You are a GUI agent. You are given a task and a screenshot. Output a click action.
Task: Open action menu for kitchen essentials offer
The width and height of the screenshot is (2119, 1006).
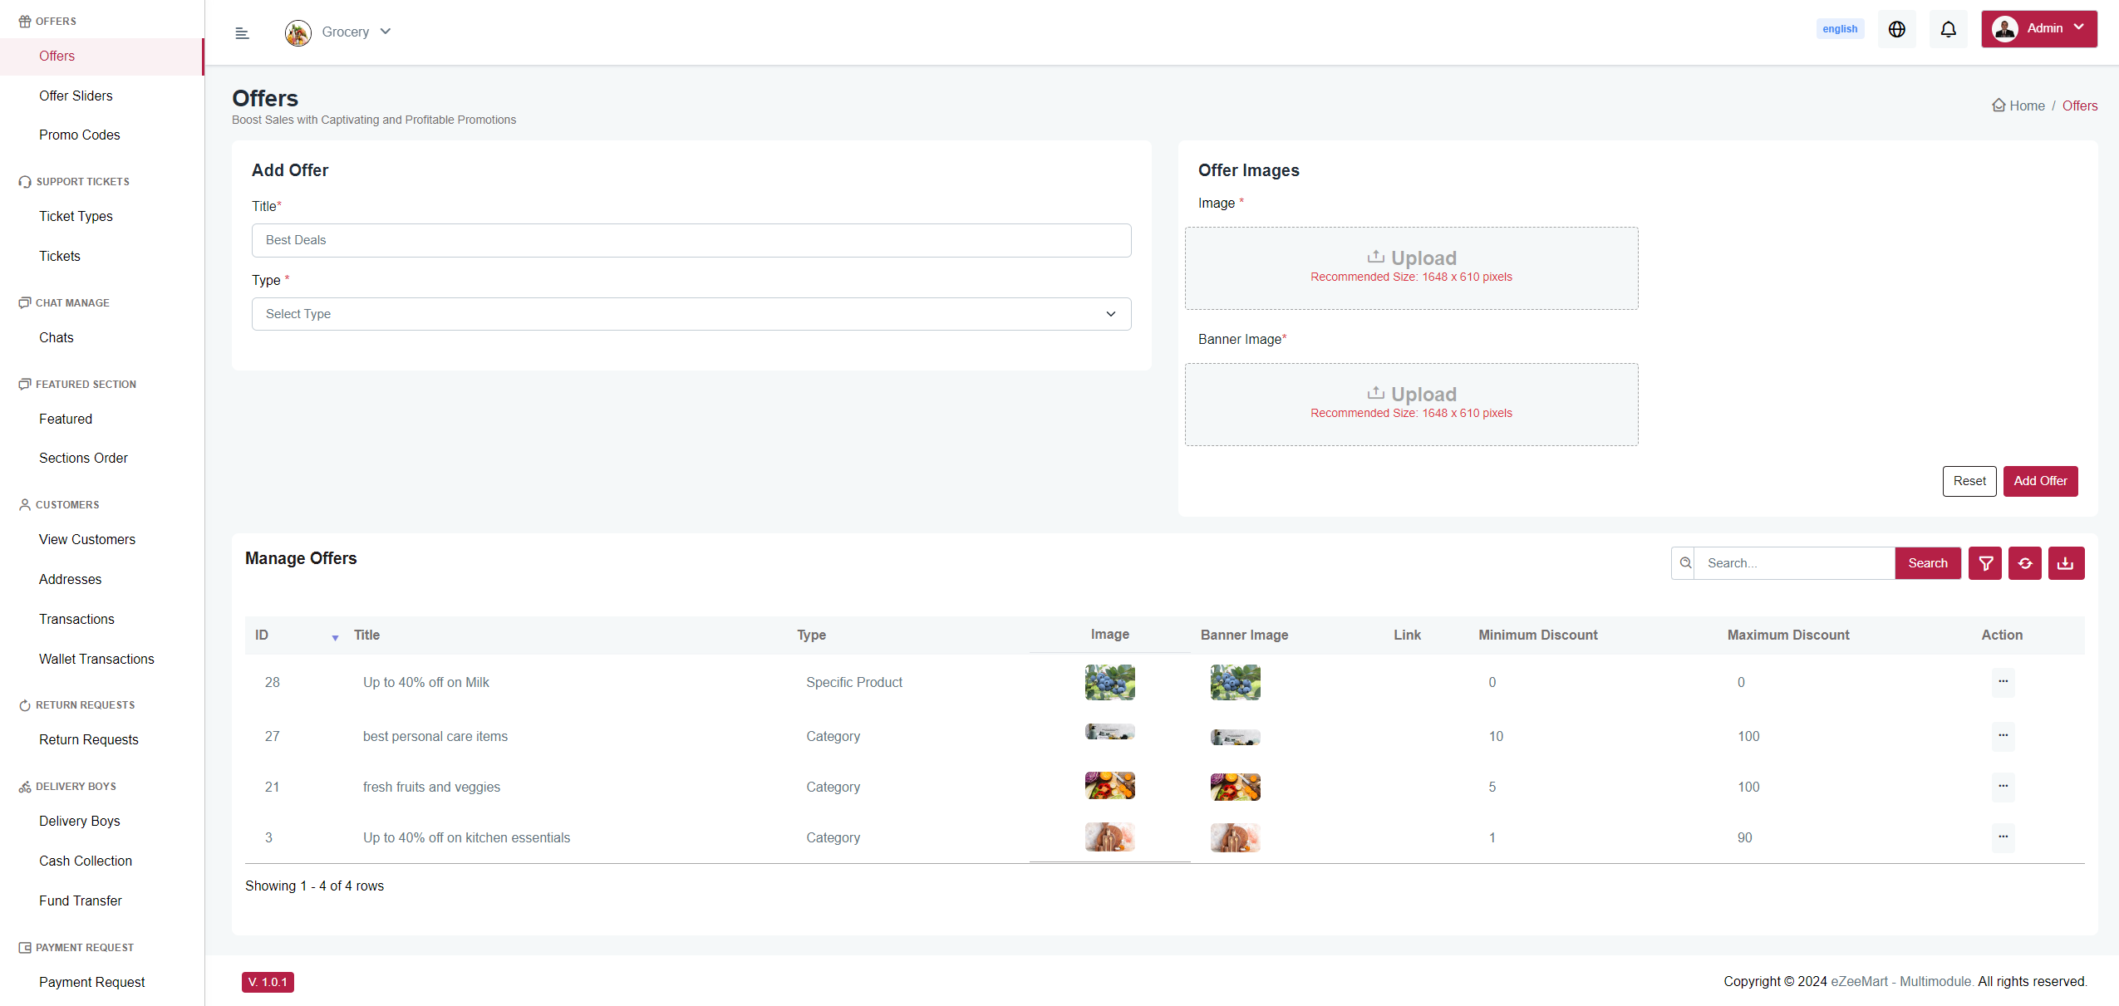point(2003,837)
